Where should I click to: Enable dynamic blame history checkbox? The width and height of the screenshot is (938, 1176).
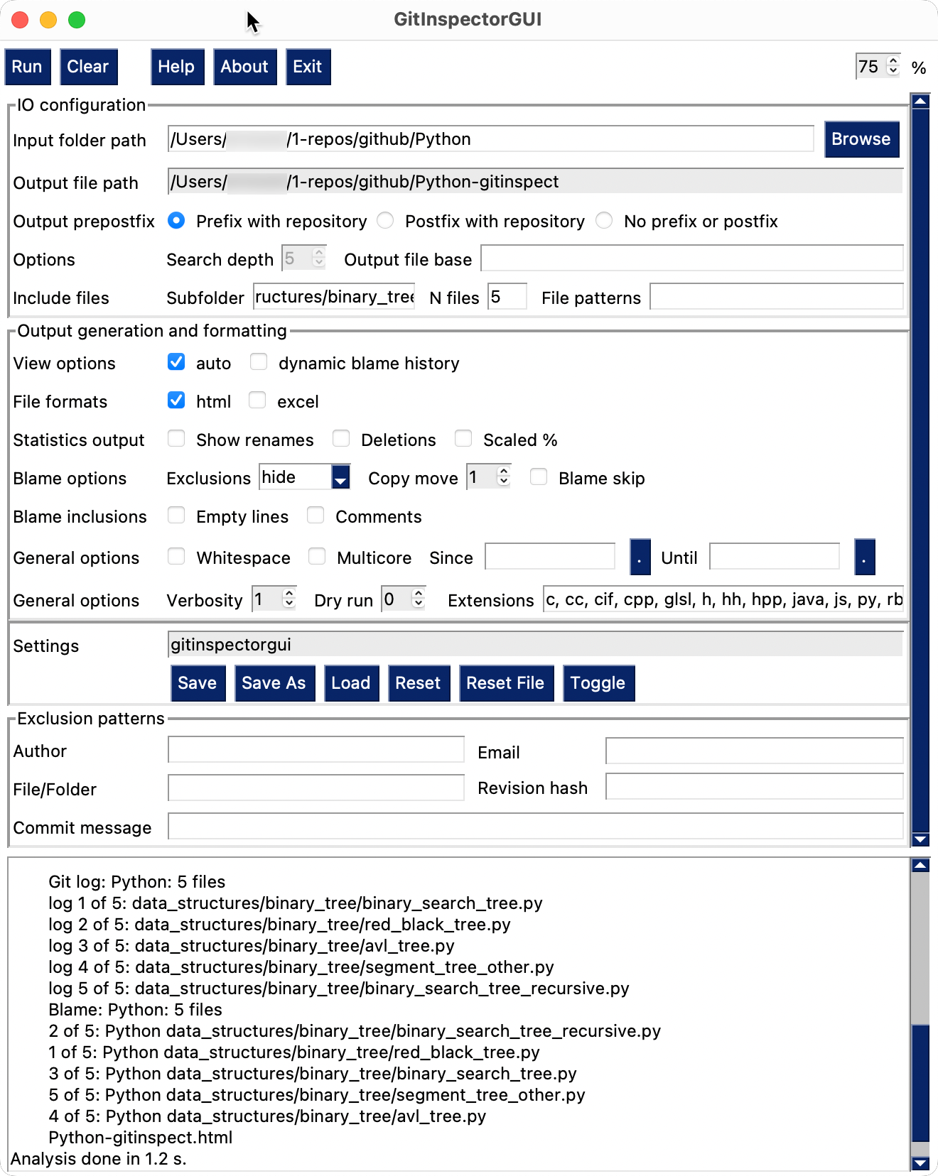[259, 362]
